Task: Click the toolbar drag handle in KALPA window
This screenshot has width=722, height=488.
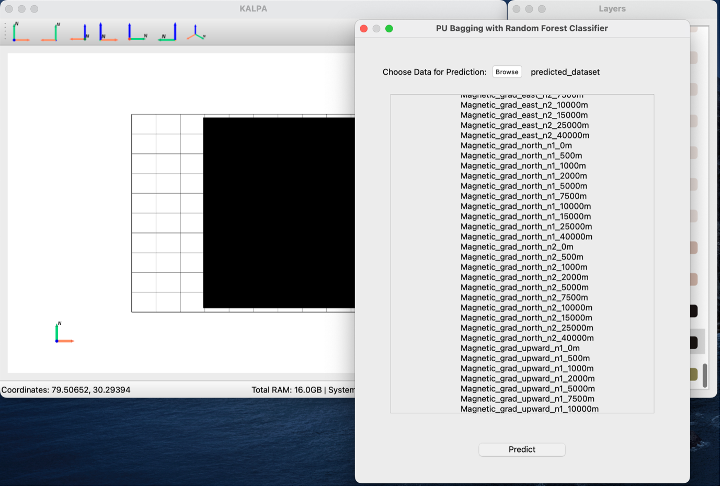Action: [x=5, y=32]
